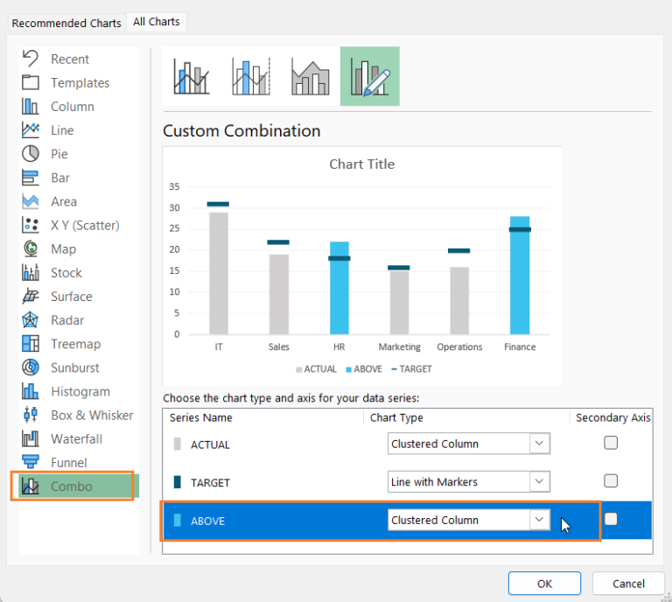Select Clustered Column - Line combo icon
The width and height of the screenshot is (672, 602).
tap(192, 77)
